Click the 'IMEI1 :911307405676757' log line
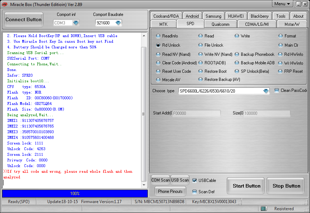Screen dimensions: 310x213 pyautogui.click(x=30, y=120)
